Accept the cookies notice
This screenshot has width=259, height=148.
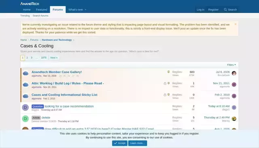120,143
